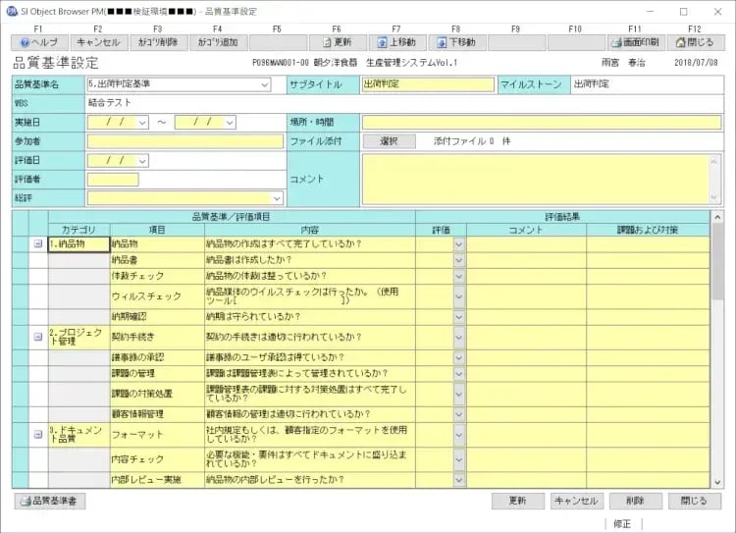Click the カテゴリ追加 toolbar button
This screenshot has height=533, width=736.
217,43
